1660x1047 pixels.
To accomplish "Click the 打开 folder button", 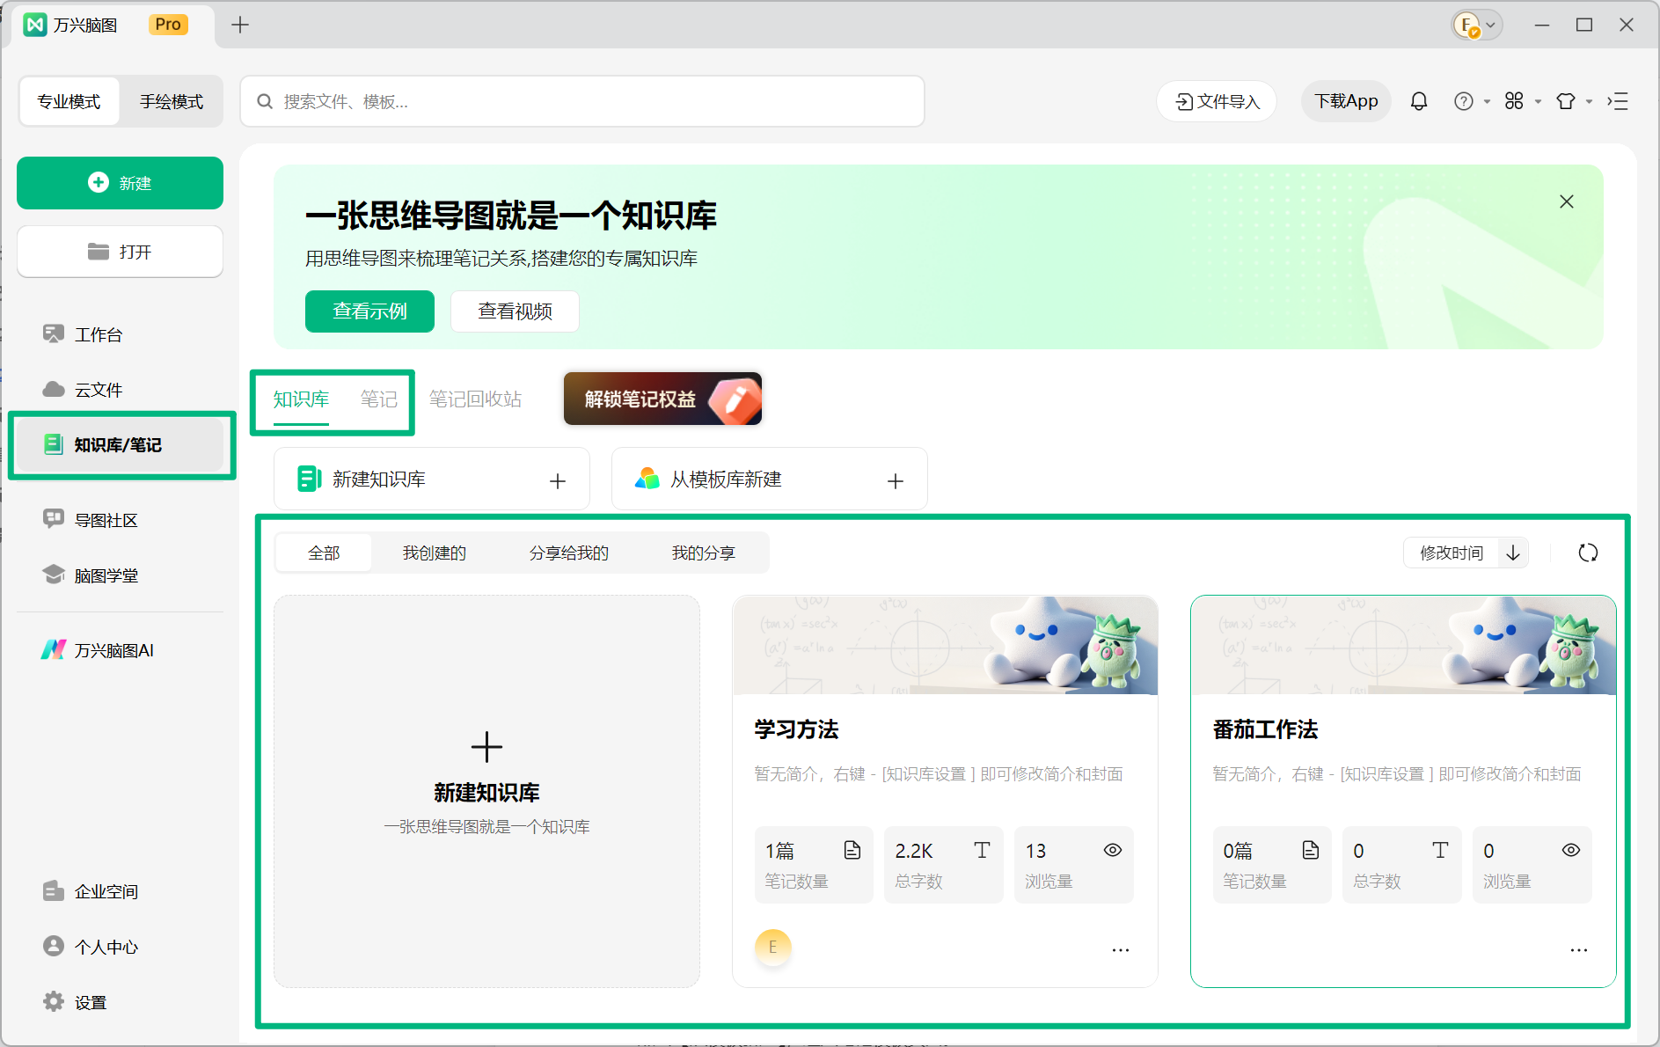I will (120, 252).
